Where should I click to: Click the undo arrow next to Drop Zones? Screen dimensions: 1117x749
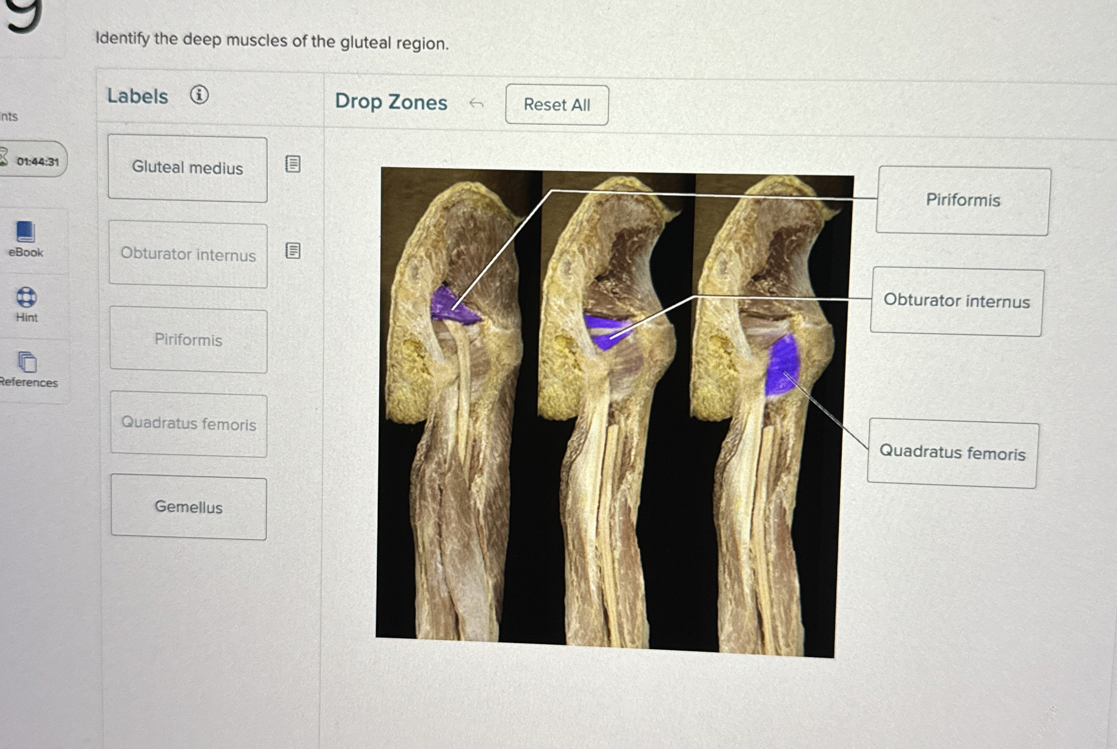[x=476, y=103]
